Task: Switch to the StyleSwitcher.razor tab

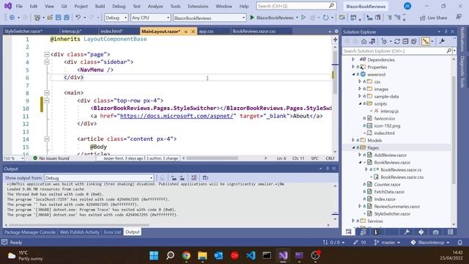Action: coord(23,31)
